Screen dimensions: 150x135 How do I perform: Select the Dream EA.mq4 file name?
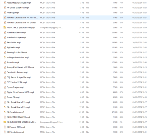pos(13,97)
